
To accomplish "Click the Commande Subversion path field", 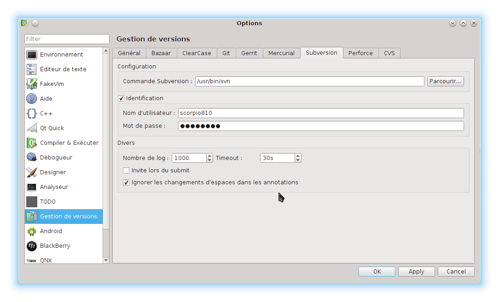I will pos(310,81).
